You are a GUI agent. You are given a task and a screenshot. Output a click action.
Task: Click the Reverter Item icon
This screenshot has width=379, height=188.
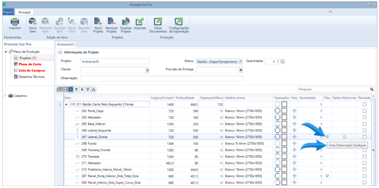[84, 22]
